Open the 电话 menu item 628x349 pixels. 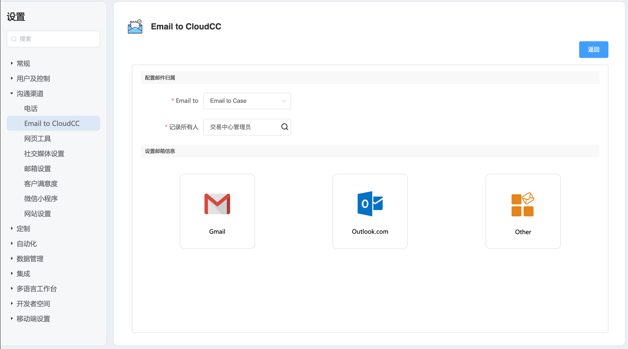(x=31, y=108)
